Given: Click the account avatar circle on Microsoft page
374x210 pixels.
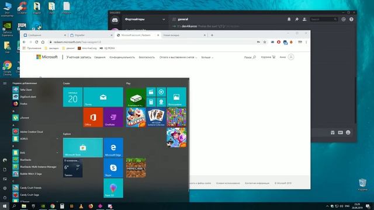Looking at the screenshot, I should pyautogui.click(x=291, y=57).
